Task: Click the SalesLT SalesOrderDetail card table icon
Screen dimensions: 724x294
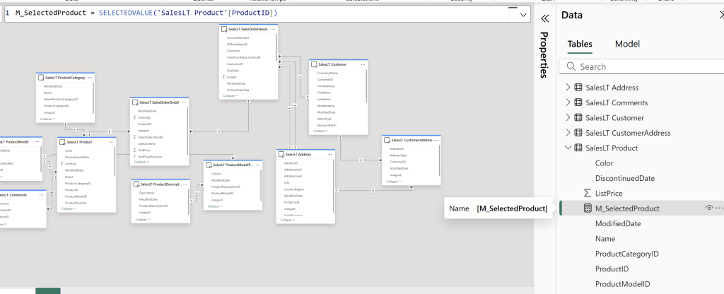Action: [134, 102]
